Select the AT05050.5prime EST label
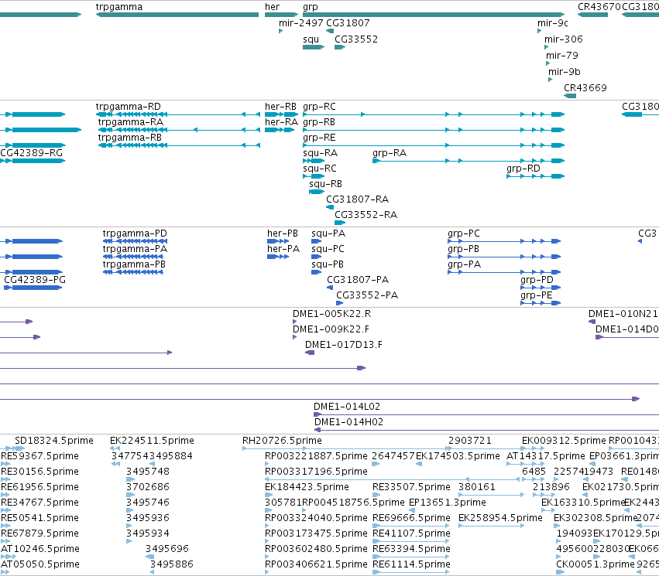Image resolution: width=659 pixels, height=576 pixels. pos(40,564)
